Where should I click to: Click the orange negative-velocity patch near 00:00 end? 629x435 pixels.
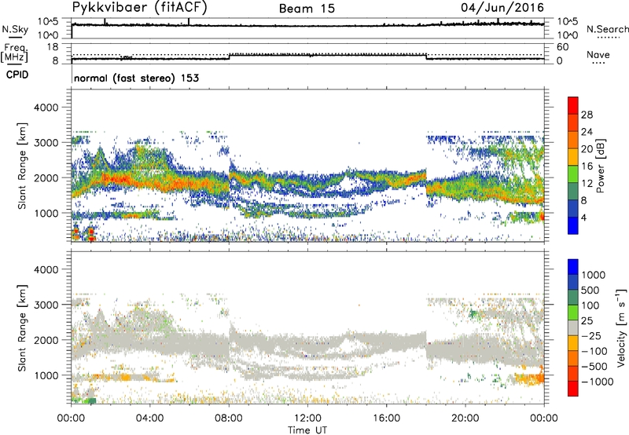529,378
